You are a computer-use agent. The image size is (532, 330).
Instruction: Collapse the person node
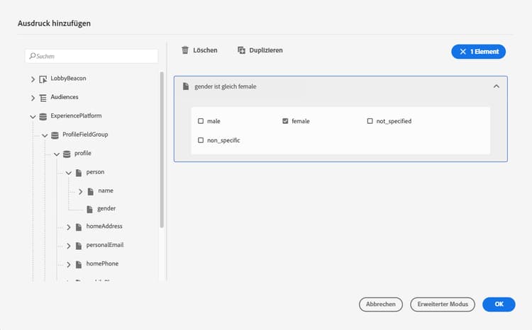click(x=69, y=173)
